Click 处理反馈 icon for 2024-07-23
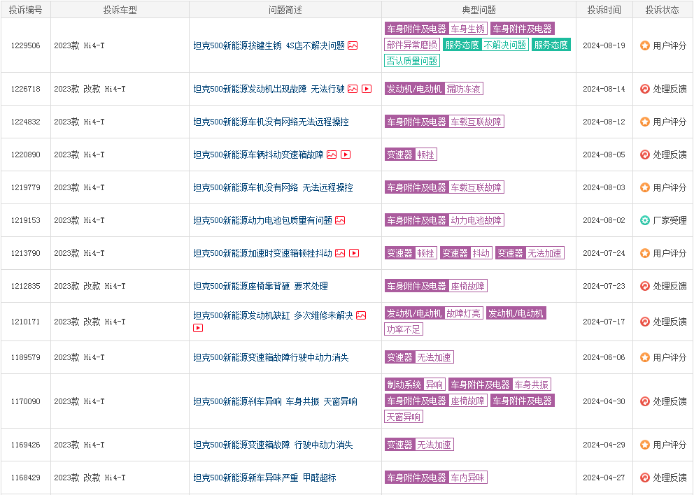The height and width of the screenshot is (495, 694). [x=645, y=286]
